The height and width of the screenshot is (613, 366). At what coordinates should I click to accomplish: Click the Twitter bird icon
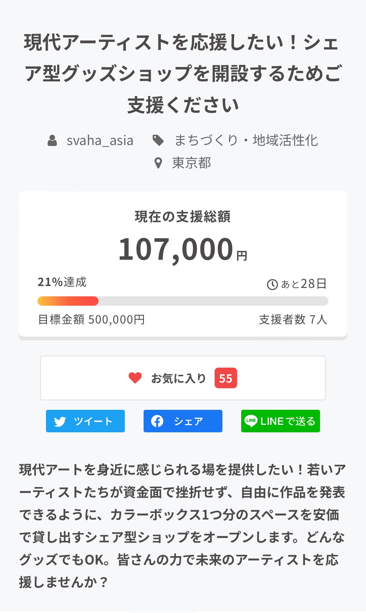coord(60,421)
